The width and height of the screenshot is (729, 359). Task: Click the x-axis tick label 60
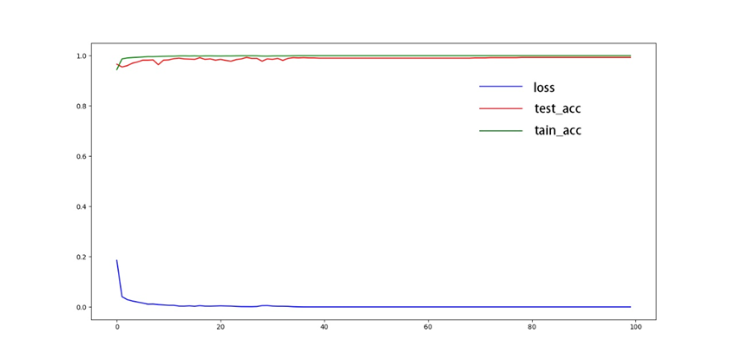(x=428, y=328)
